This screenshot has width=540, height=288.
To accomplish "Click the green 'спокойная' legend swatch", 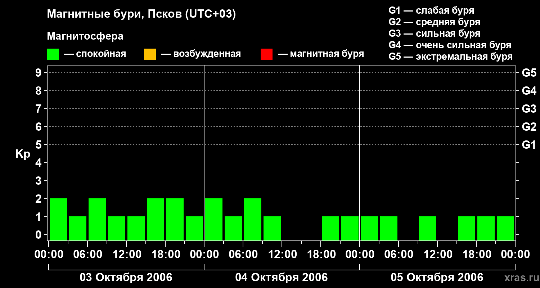I will click(x=53, y=54).
